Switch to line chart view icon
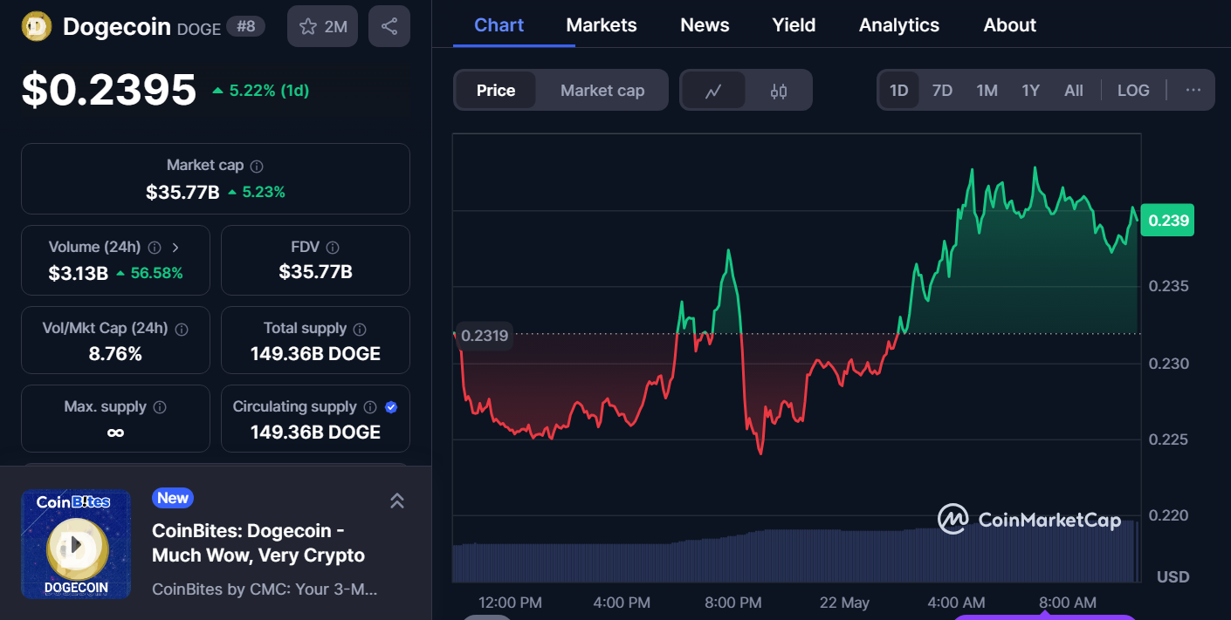The image size is (1231, 620). [x=713, y=91]
